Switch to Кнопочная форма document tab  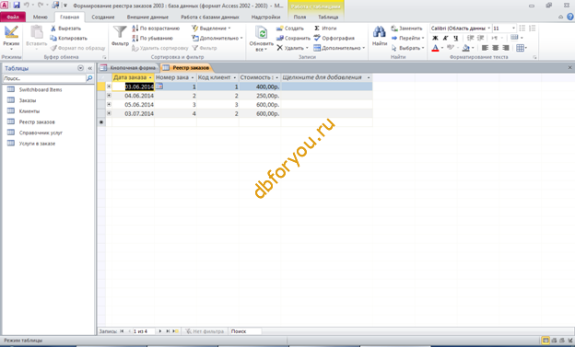129,68
